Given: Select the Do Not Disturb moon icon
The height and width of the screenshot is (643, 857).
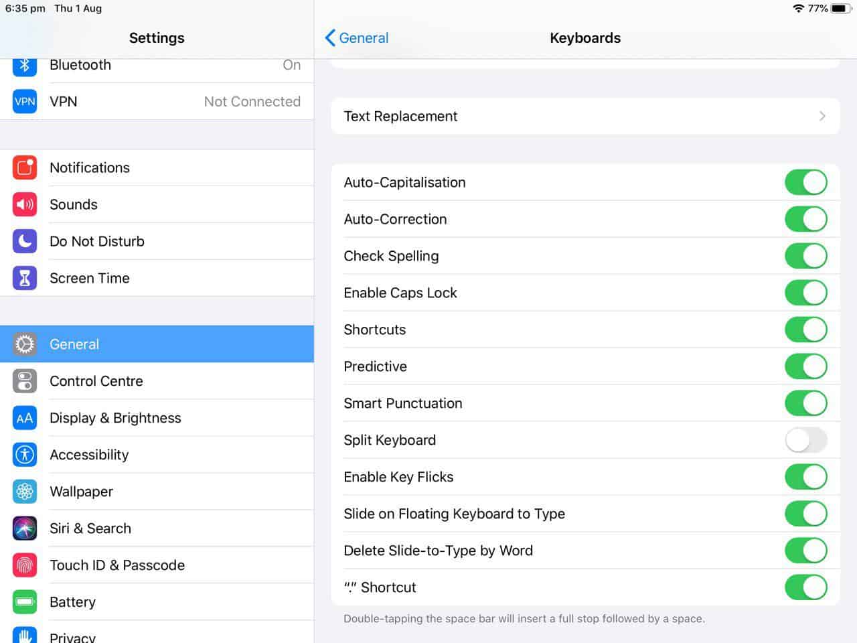Looking at the screenshot, I should (25, 241).
